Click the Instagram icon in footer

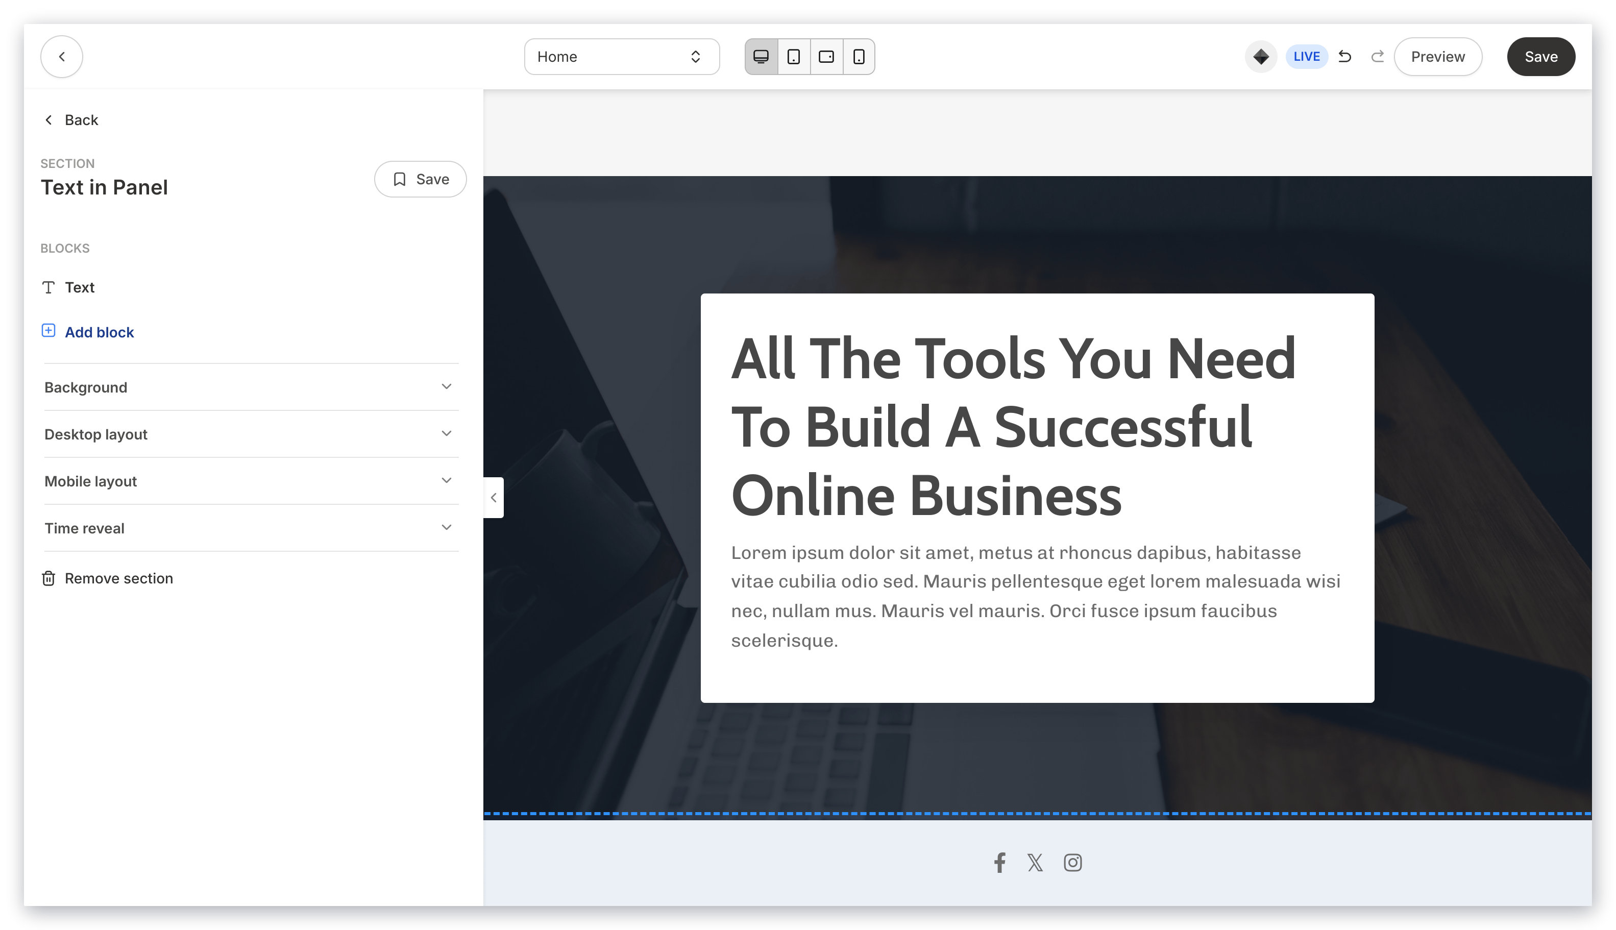[x=1072, y=862]
